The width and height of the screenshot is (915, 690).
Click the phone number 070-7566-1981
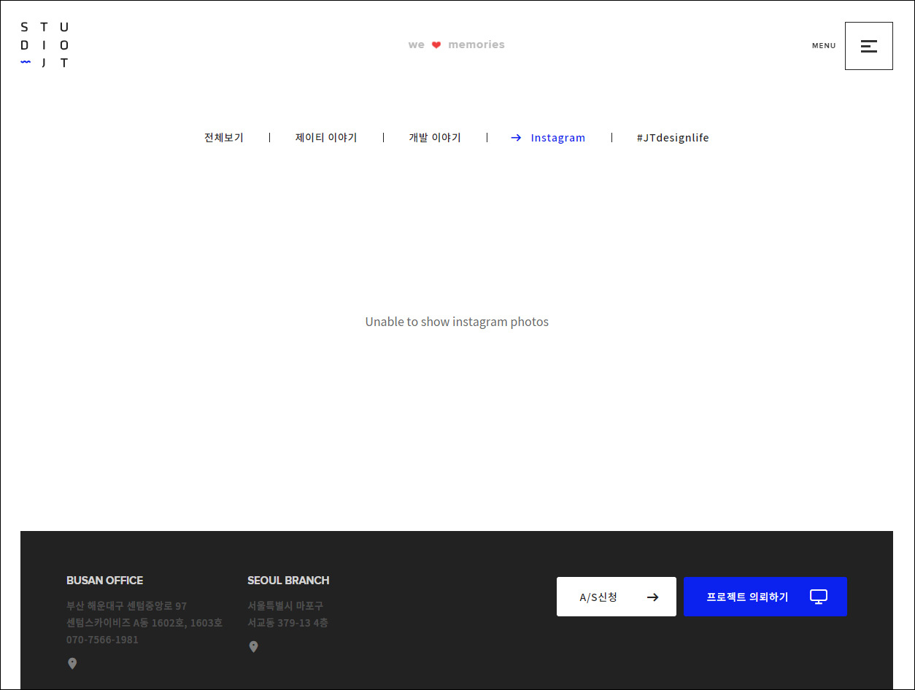click(x=102, y=640)
